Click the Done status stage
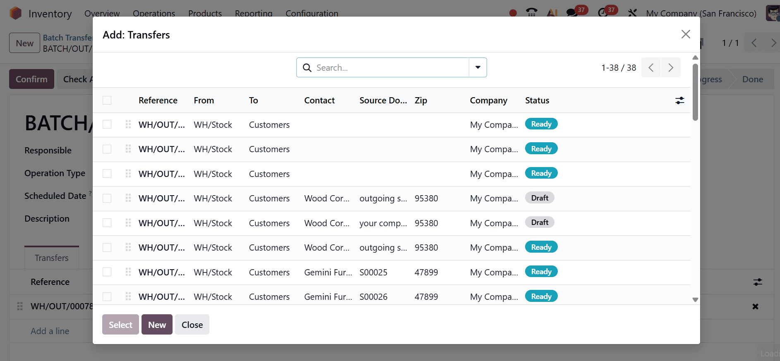This screenshot has width=780, height=361. click(x=752, y=79)
